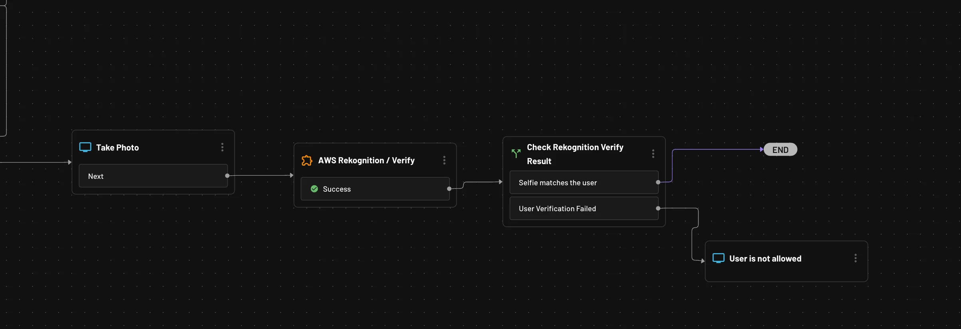Click the AWS Rekognition puzzle piece icon
The width and height of the screenshot is (961, 329).
pyautogui.click(x=307, y=161)
